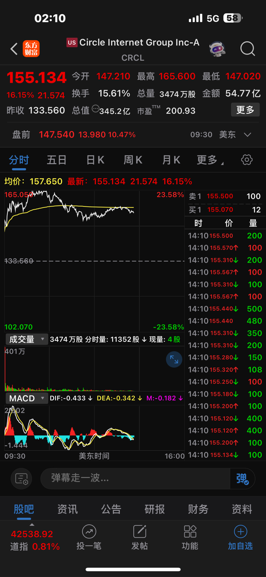Image resolution: width=266 pixels, height=577 pixels.
Task: Switch to the 日K tab
Action: [x=95, y=160]
